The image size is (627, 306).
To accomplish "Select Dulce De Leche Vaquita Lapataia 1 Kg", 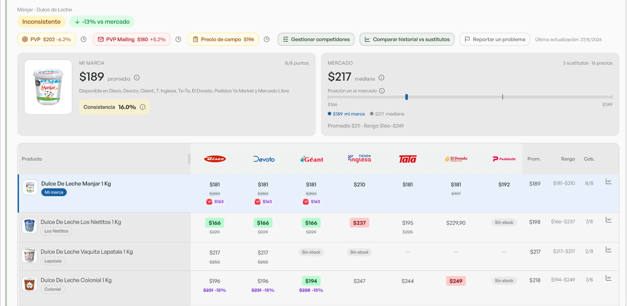I will 87,252.
